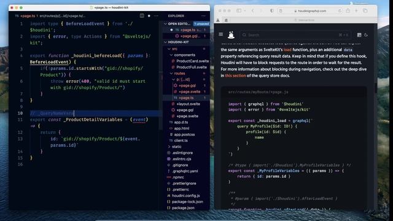Open .gitignore file
The height and width of the screenshot is (221, 393).
pyautogui.click(x=186, y=165)
